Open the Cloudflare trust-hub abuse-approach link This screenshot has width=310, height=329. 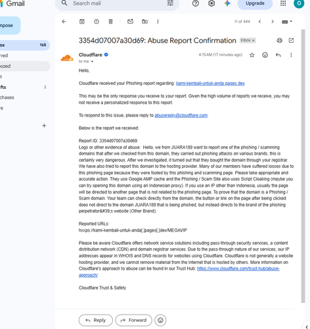(238, 268)
